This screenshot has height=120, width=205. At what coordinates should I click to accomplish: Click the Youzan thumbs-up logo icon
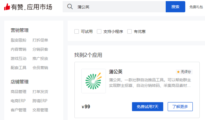[7, 7]
